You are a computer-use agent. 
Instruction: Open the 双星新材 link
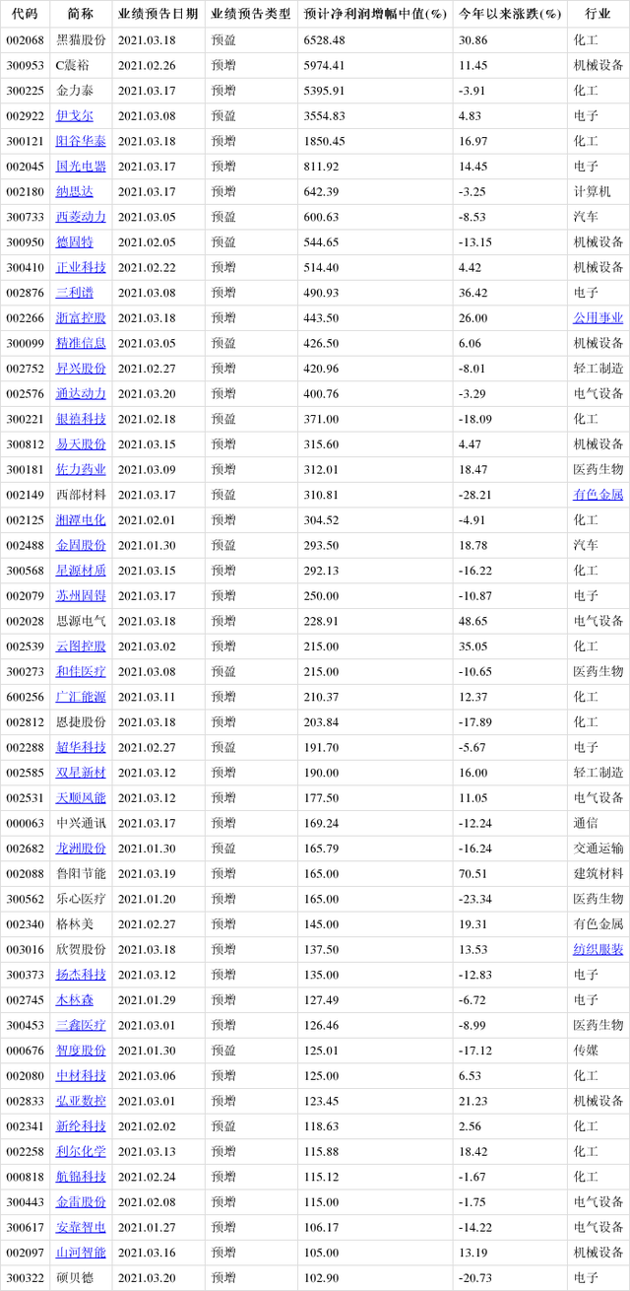81,773
